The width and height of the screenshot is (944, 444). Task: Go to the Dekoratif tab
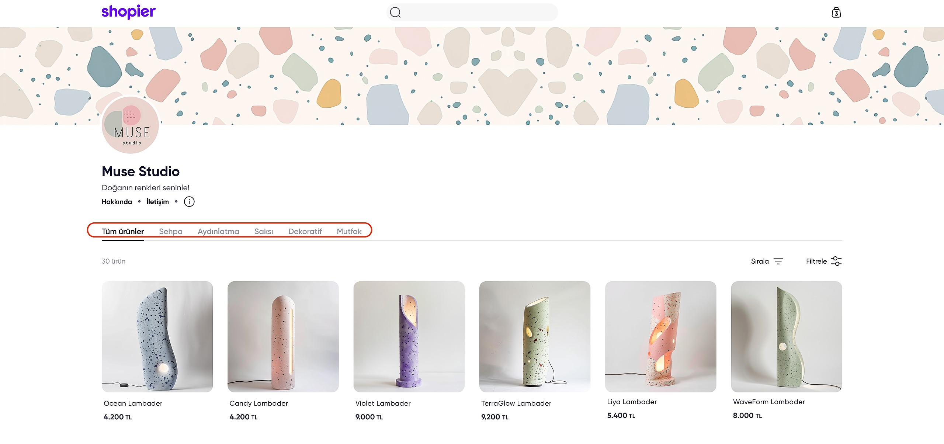point(305,231)
